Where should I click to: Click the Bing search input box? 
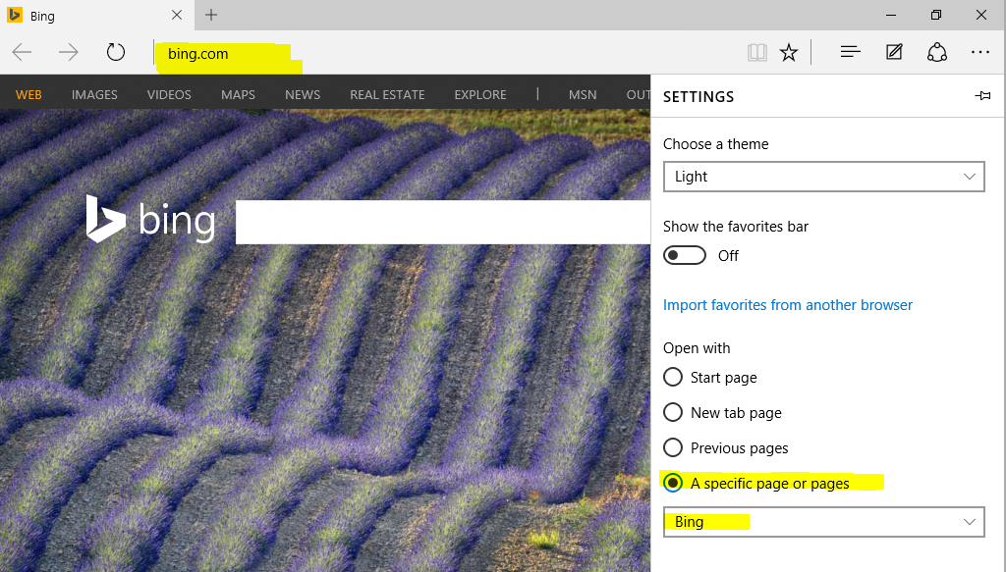(x=443, y=223)
